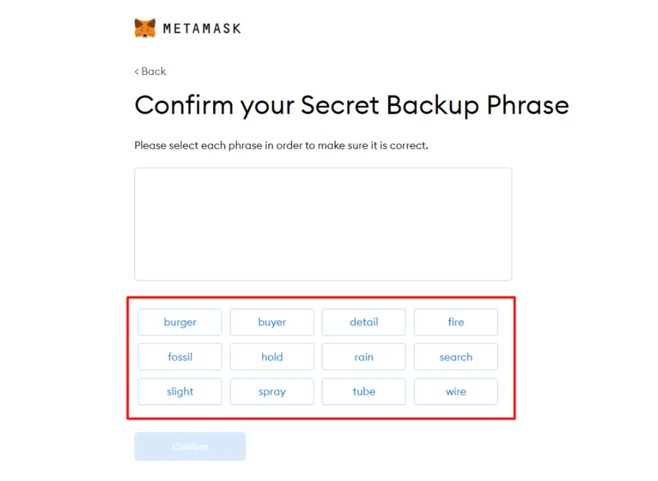Select the word "wire"
Image resolution: width=658 pixels, height=481 pixels.
click(x=456, y=391)
